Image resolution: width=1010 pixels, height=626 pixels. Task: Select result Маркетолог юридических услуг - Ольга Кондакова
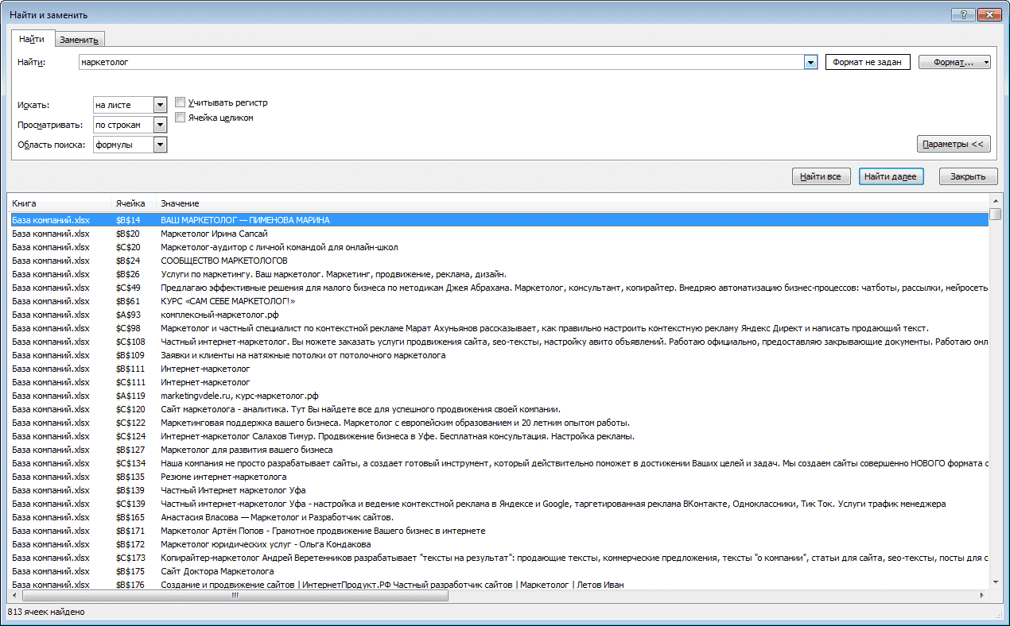point(499,544)
